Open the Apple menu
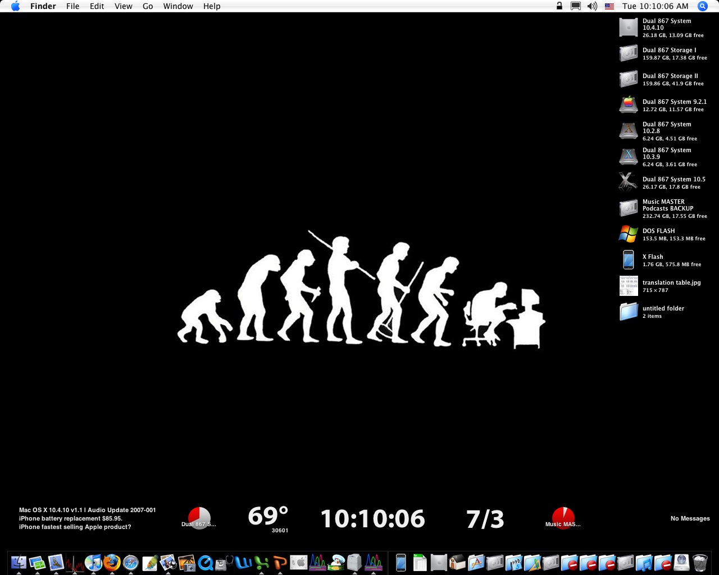Viewport: 719px width, 575px height. (15, 6)
